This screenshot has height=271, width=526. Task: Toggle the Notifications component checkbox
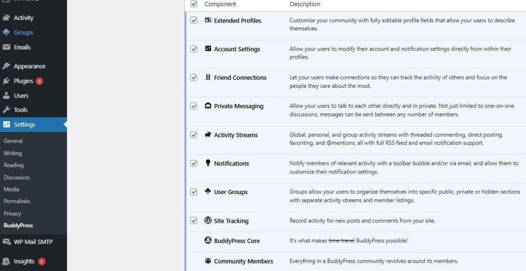194,163
